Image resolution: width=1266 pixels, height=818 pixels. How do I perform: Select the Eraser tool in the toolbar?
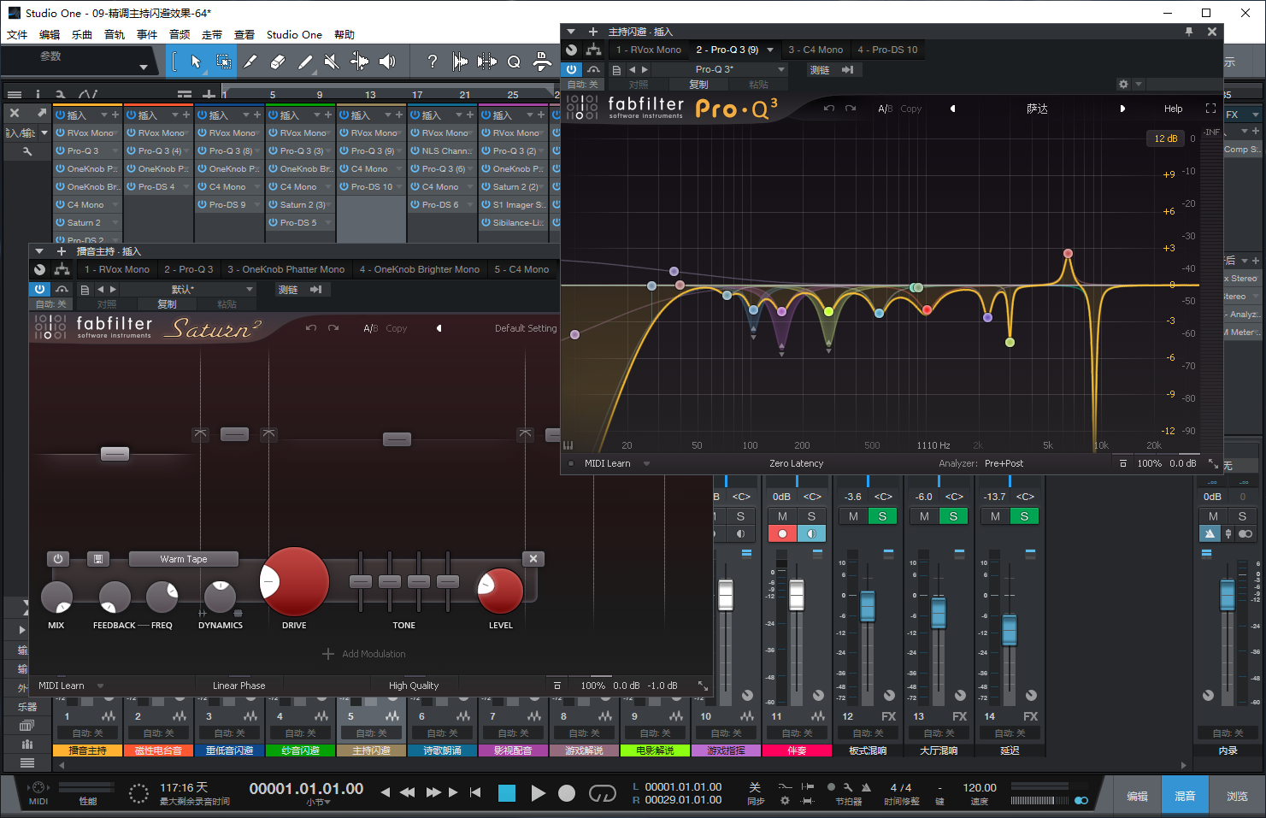click(x=277, y=62)
